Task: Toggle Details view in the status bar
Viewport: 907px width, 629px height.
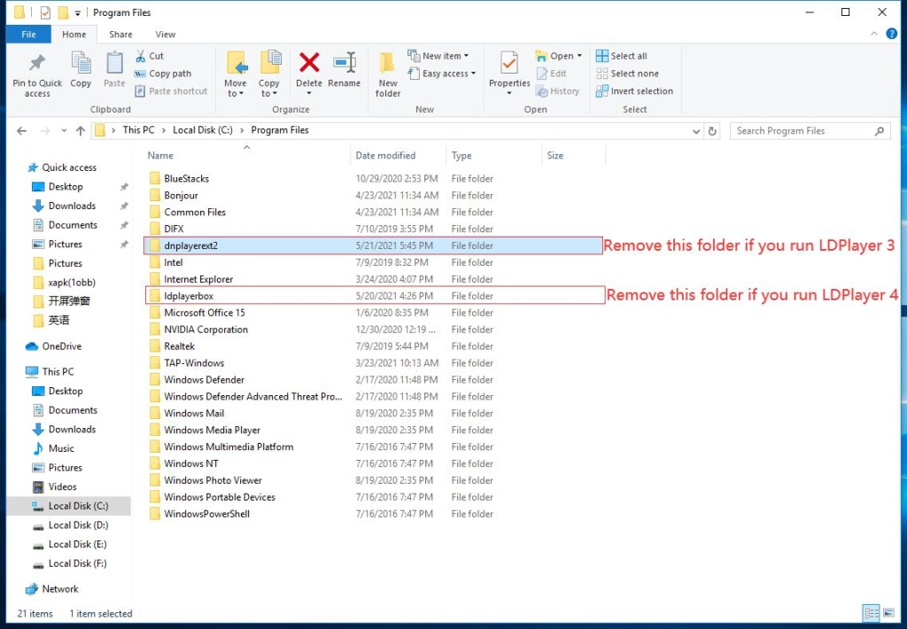Action: click(872, 612)
